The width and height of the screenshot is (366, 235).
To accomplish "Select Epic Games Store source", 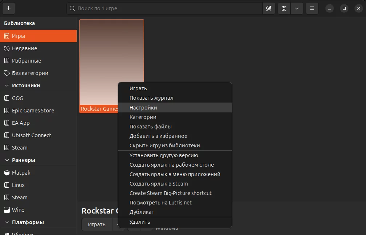I will coord(38,111).
